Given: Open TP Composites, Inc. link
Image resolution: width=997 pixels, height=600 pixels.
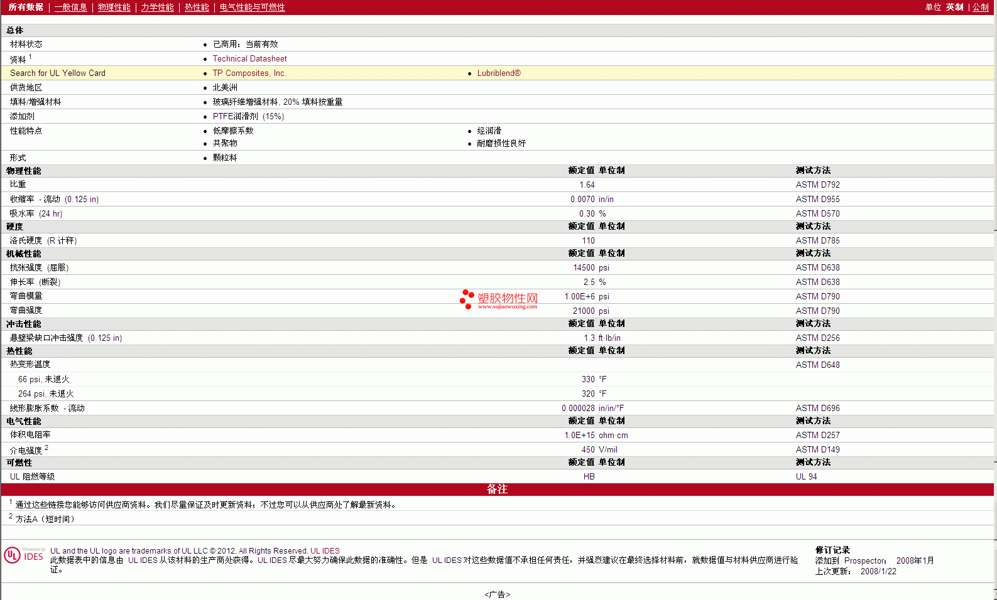Looking at the screenshot, I should [249, 73].
